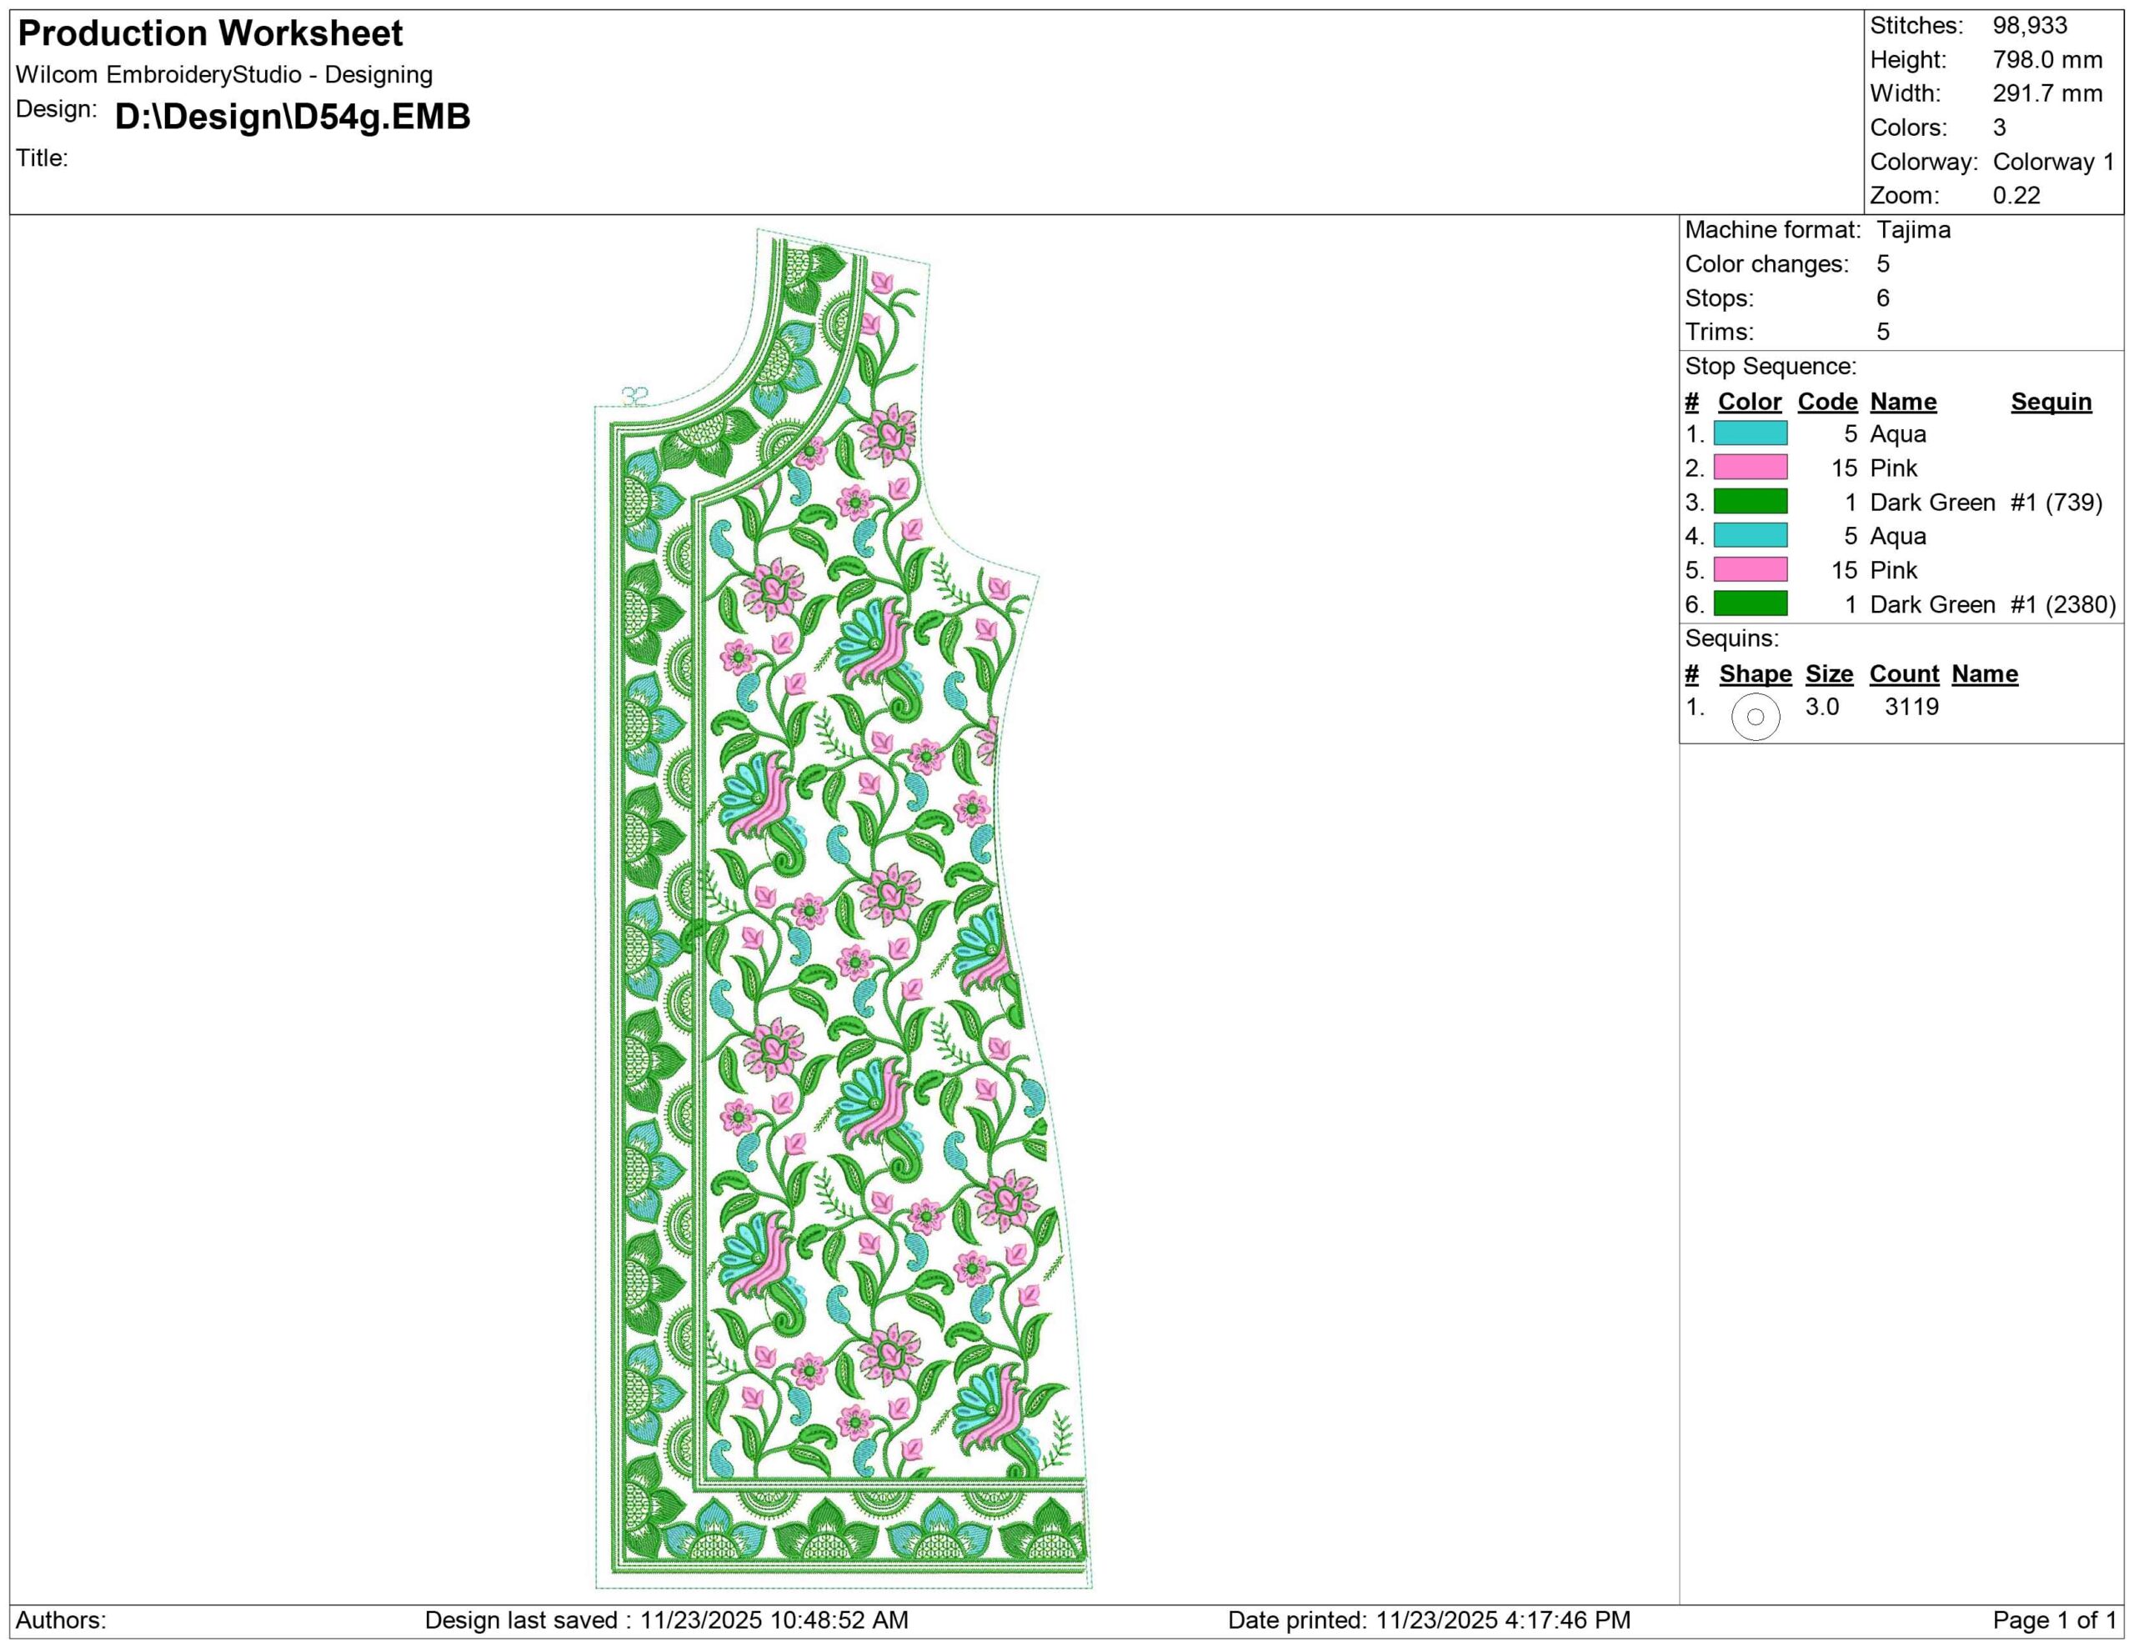Click the Color column header
2134x1642 pixels.
pyautogui.click(x=1749, y=402)
